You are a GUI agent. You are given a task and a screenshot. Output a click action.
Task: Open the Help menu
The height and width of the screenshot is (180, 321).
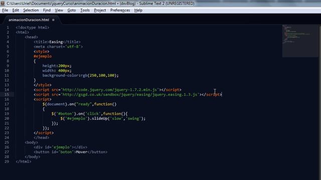tap(138, 10)
